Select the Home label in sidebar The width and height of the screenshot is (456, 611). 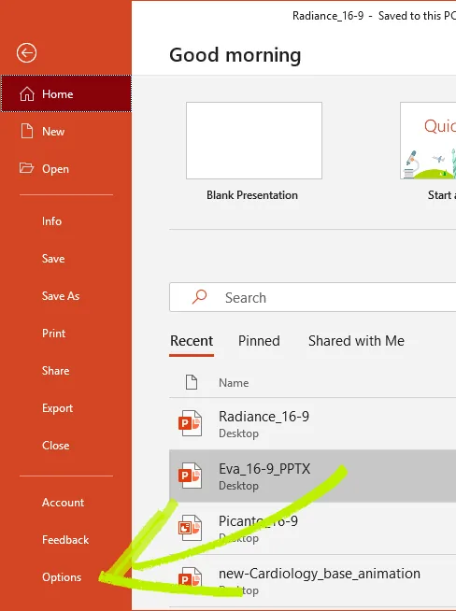point(58,94)
